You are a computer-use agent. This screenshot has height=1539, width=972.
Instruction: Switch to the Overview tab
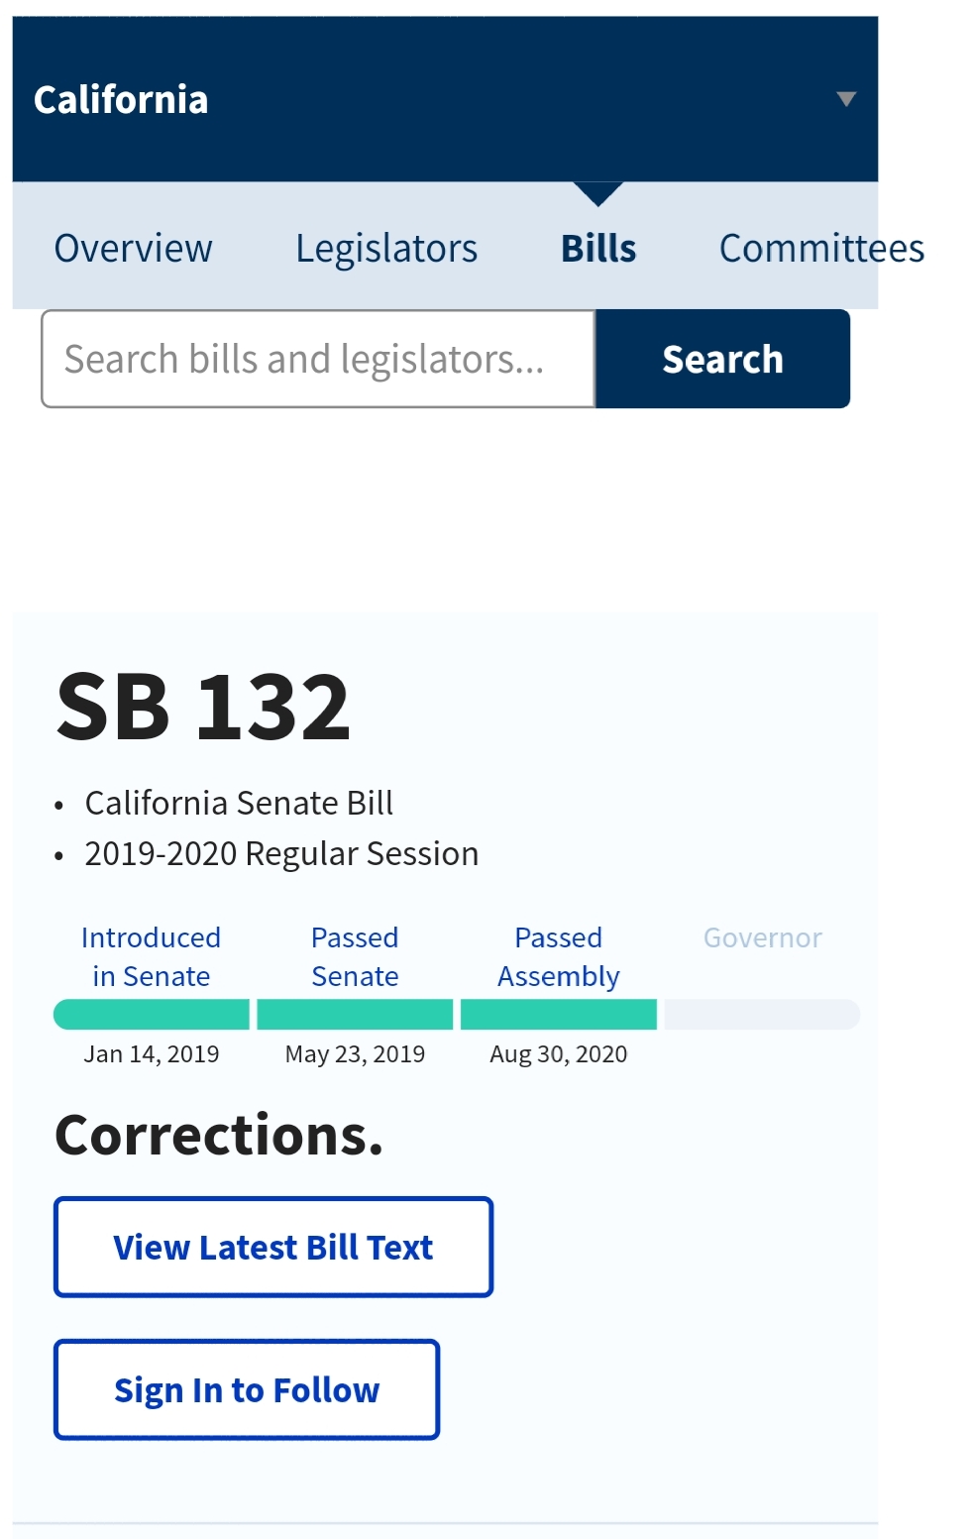click(133, 249)
